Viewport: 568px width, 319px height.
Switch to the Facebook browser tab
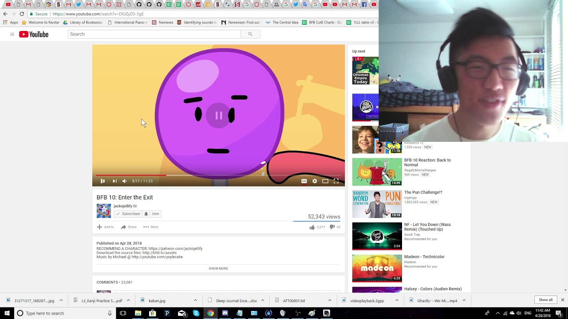364,4
